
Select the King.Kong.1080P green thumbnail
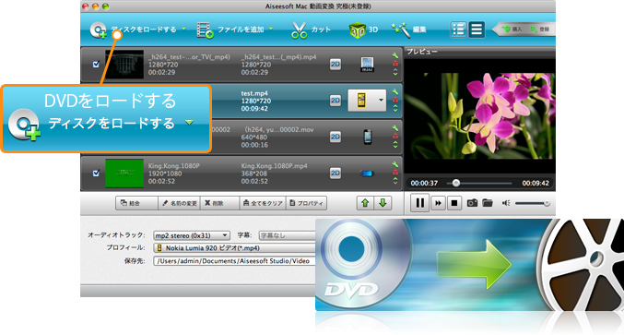[124, 173]
